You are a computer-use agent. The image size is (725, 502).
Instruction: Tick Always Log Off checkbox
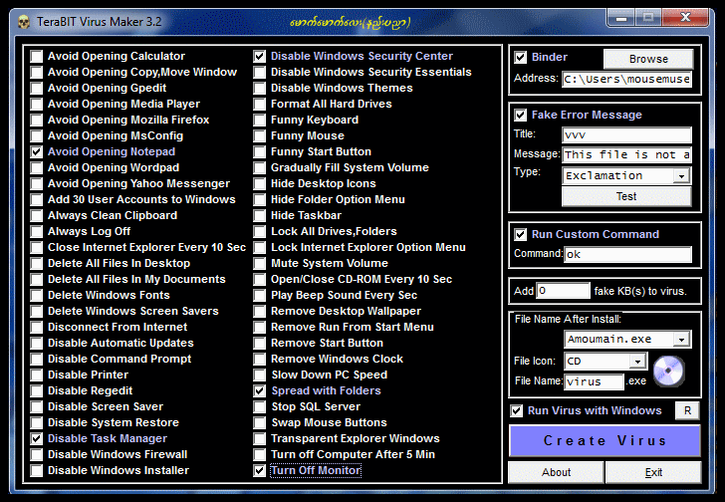click(37, 232)
